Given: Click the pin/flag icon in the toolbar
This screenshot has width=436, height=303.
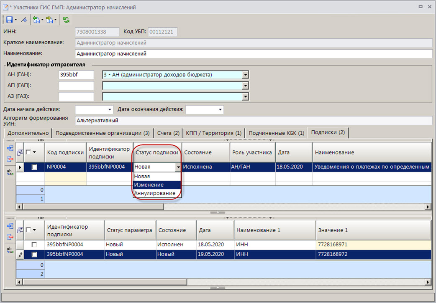Looking at the screenshot, I should click(24, 20).
